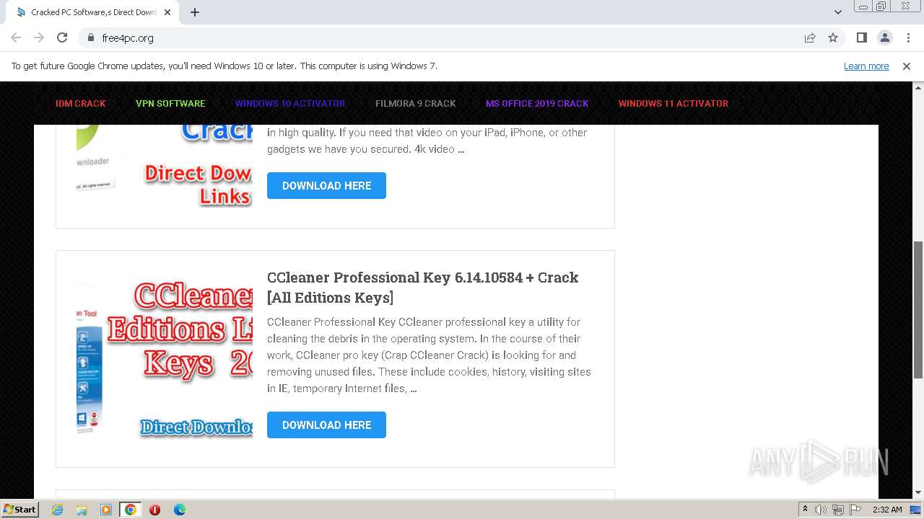Open the Opera taskbar icon

tap(154, 510)
